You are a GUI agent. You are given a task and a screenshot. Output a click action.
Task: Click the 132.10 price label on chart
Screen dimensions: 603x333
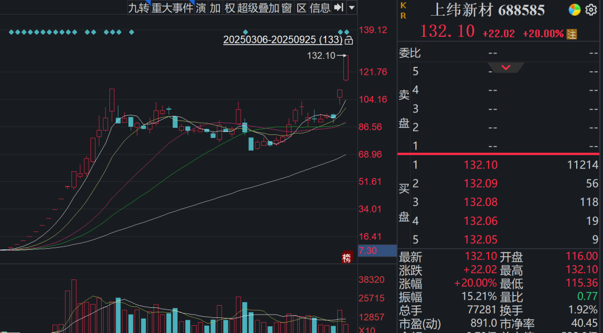coord(321,56)
